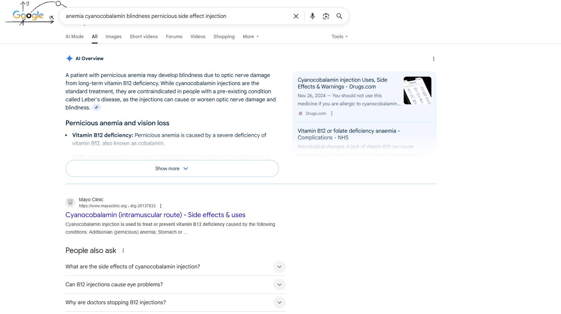The width and height of the screenshot is (561, 314).
Task: Open Cyanocobalamin injection Drugs.com source title
Action: (343, 83)
